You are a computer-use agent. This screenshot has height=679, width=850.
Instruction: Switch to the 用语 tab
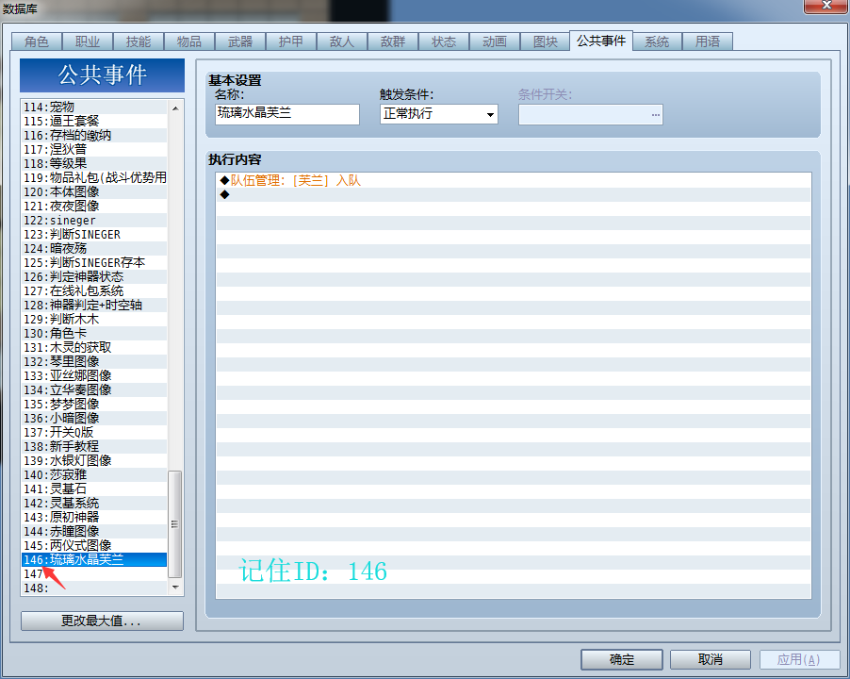708,41
